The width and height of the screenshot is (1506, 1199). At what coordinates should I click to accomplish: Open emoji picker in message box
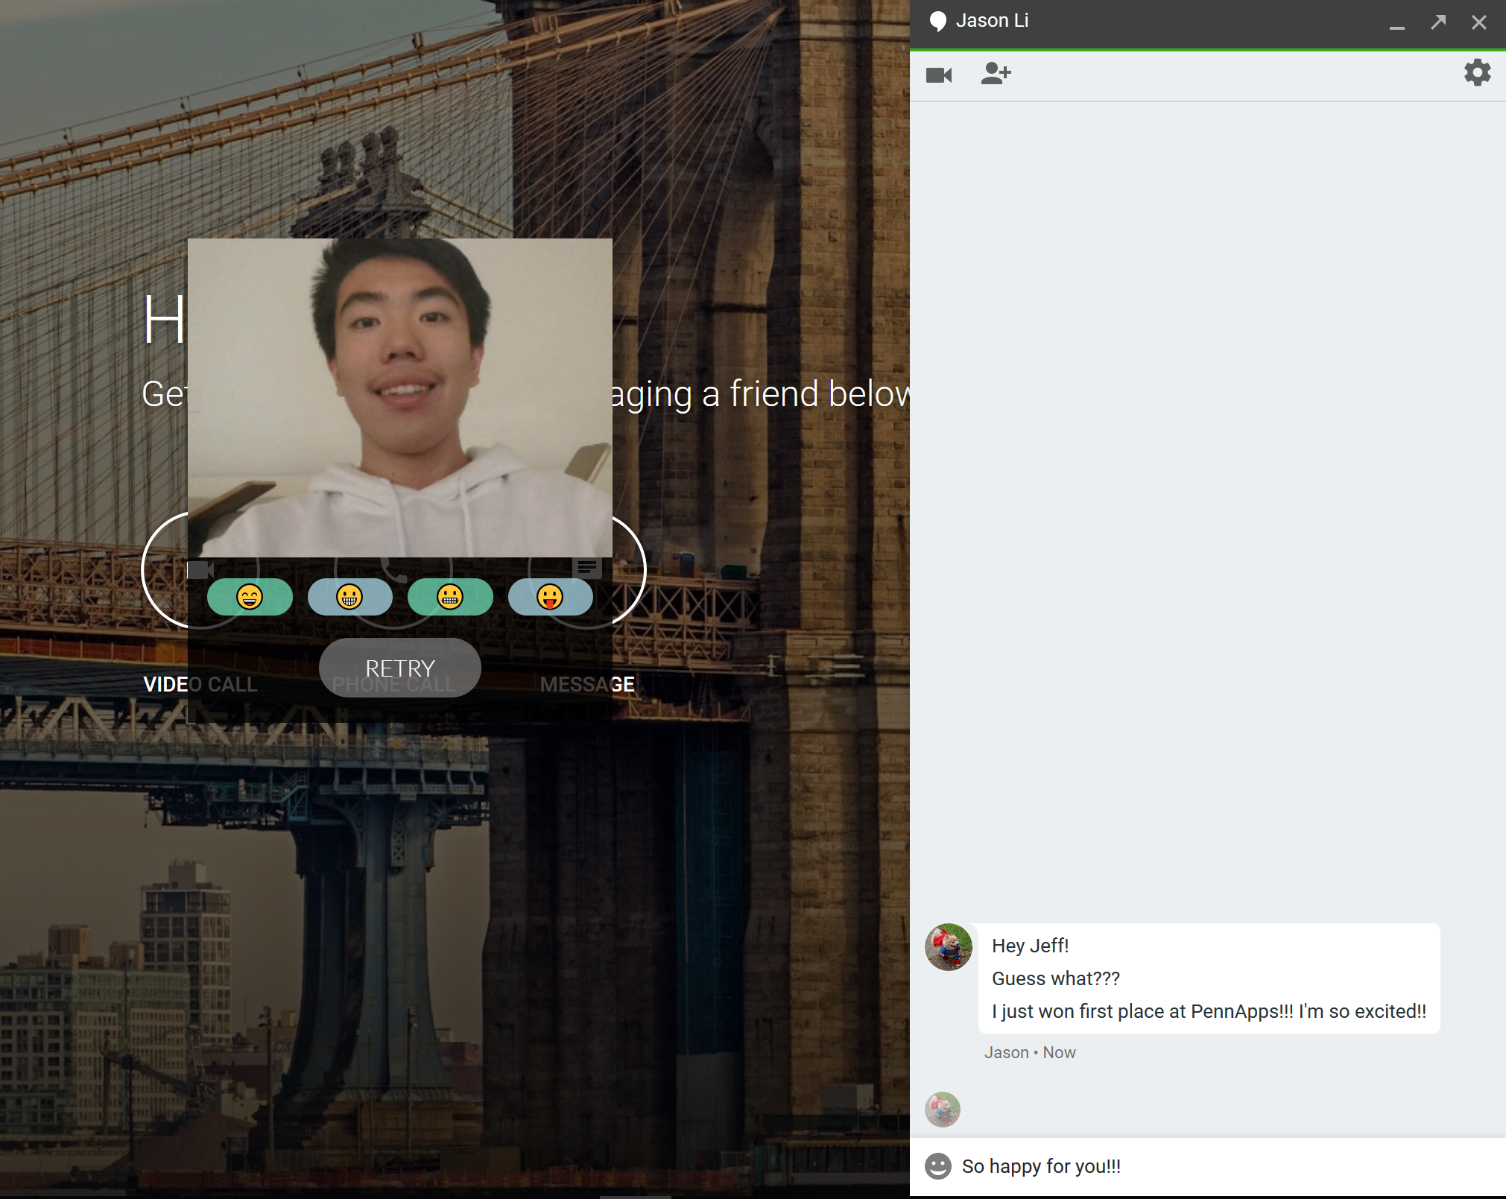938,1166
